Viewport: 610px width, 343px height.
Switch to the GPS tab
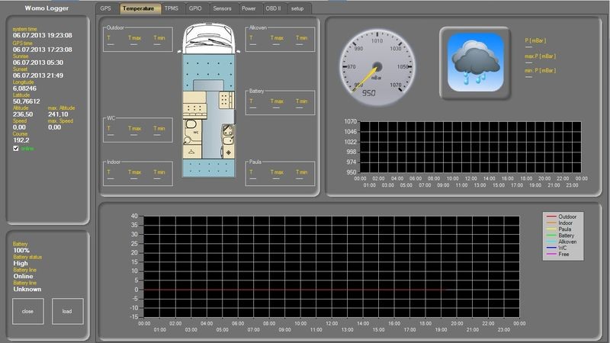pyautogui.click(x=106, y=8)
